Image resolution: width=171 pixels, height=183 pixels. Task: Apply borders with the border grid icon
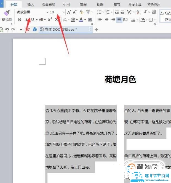[151, 20]
